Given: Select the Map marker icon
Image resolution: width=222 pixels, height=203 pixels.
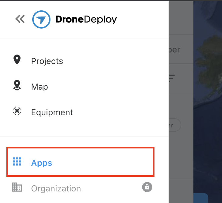Looking at the screenshot, I should [x=17, y=85].
